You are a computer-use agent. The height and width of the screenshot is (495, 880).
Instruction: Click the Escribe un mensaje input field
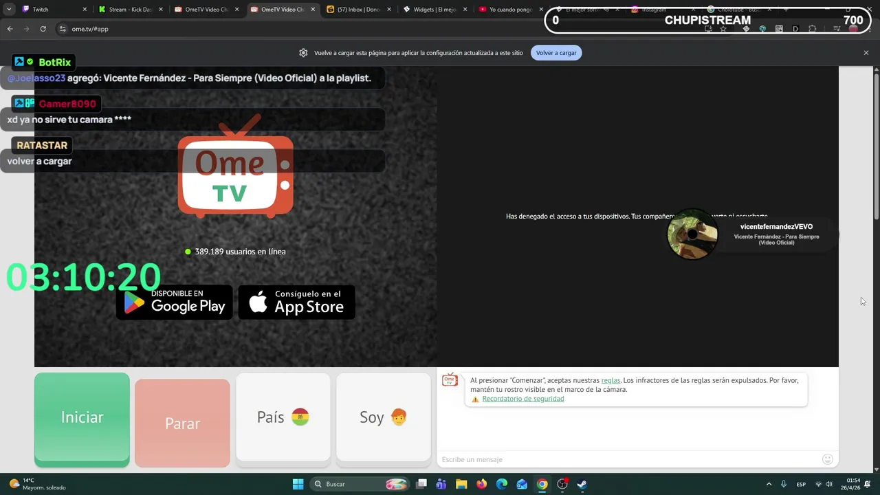click(629, 459)
